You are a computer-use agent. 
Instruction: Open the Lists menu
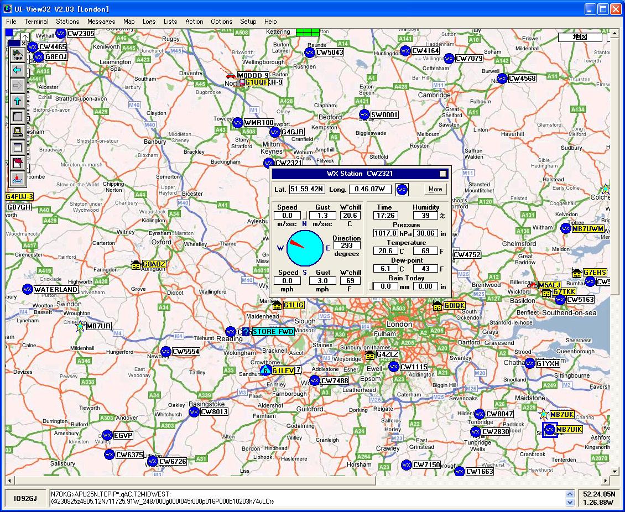(170, 22)
